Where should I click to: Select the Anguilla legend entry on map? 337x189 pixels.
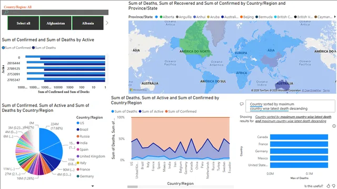pos(184,17)
